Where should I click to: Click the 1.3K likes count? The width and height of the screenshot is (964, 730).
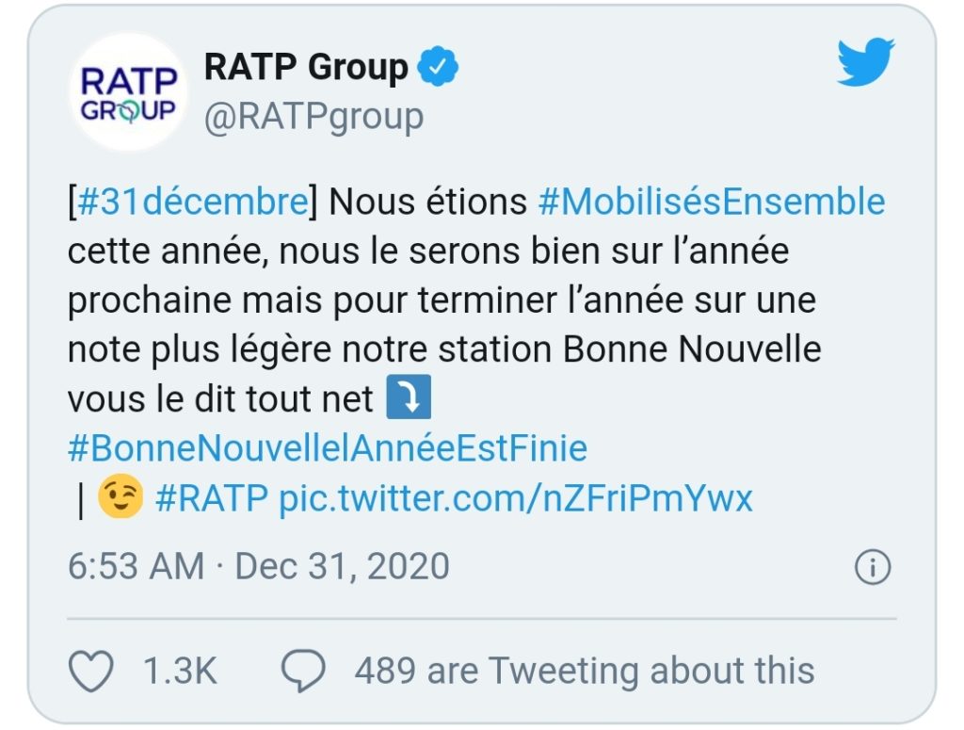[180, 671]
